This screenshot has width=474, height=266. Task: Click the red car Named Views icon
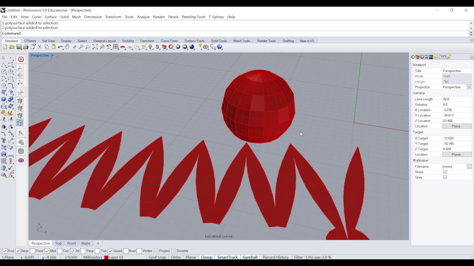click(123, 47)
